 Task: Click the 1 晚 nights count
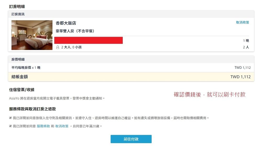[246, 41]
